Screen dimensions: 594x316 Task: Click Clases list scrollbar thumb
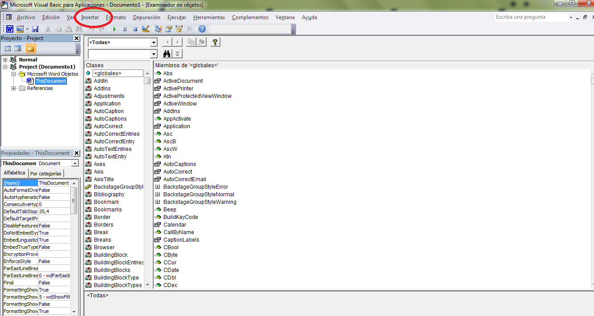pyautogui.click(x=147, y=81)
